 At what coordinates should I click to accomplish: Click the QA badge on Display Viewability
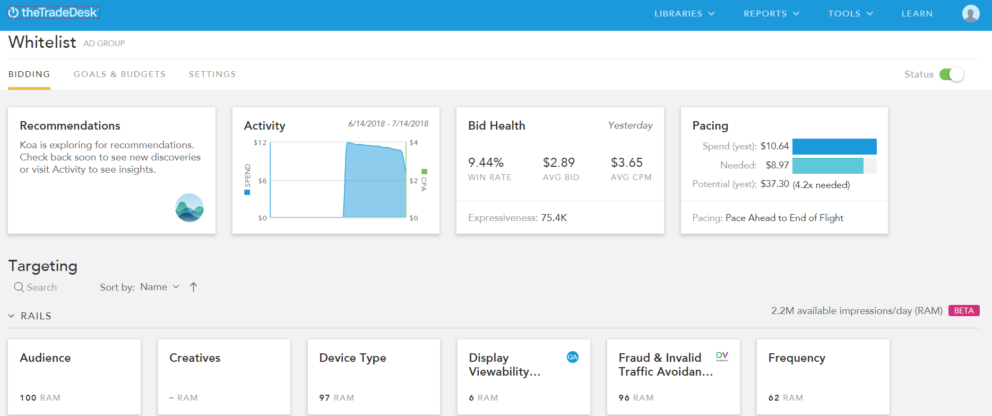click(572, 357)
